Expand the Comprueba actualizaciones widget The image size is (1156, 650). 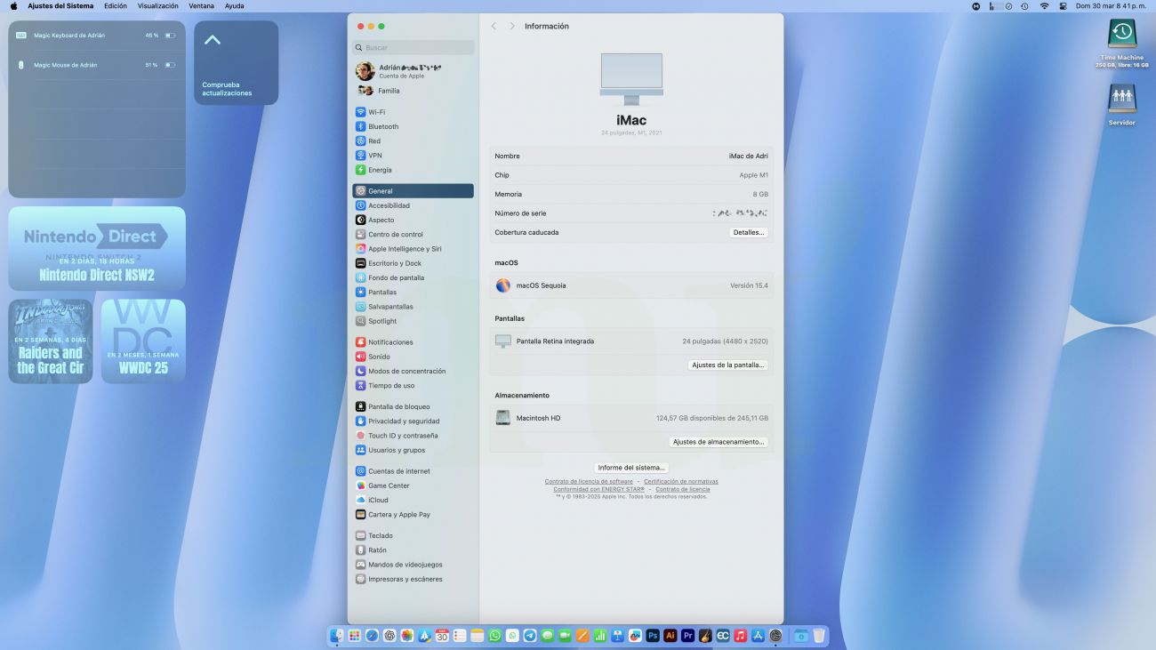coord(236,62)
